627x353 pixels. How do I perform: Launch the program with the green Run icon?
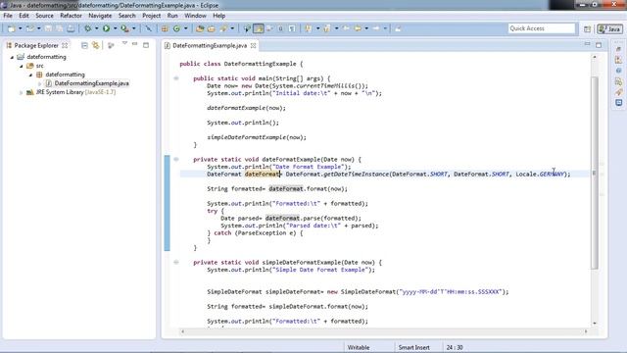tap(107, 28)
